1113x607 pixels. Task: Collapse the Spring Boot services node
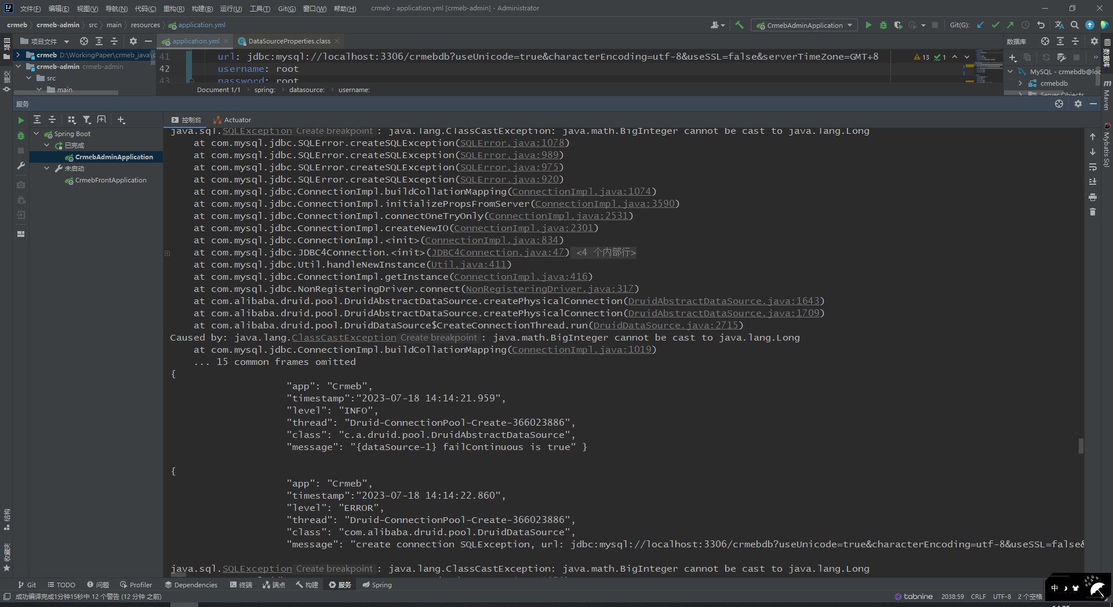pos(37,134)
